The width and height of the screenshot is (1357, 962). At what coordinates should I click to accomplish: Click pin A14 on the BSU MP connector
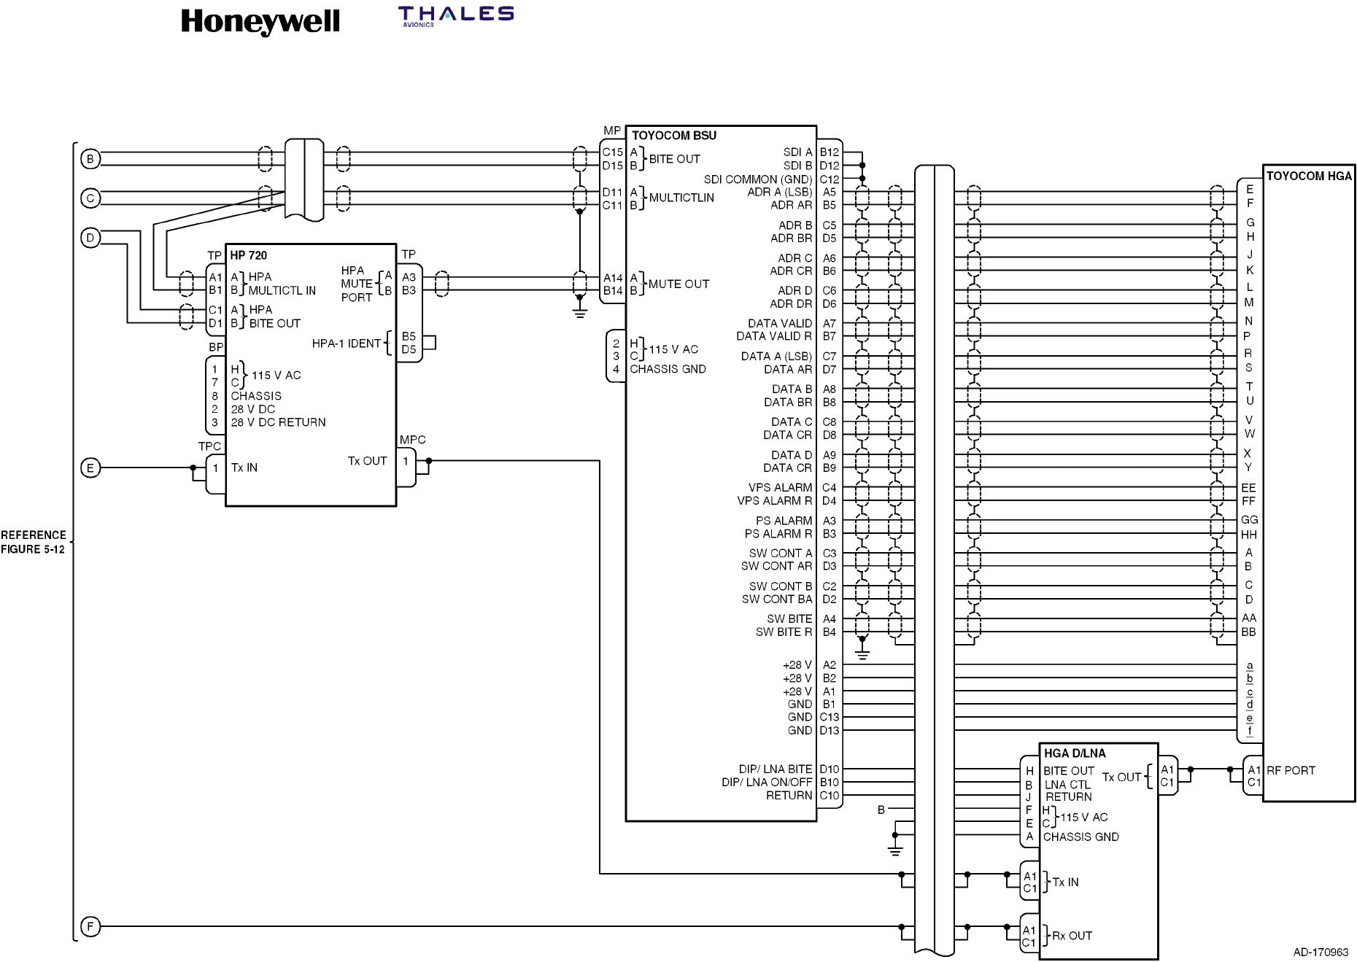(613, 278)
